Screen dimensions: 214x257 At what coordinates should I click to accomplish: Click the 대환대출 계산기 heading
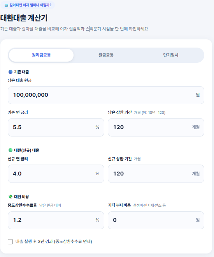click(24, 18)
